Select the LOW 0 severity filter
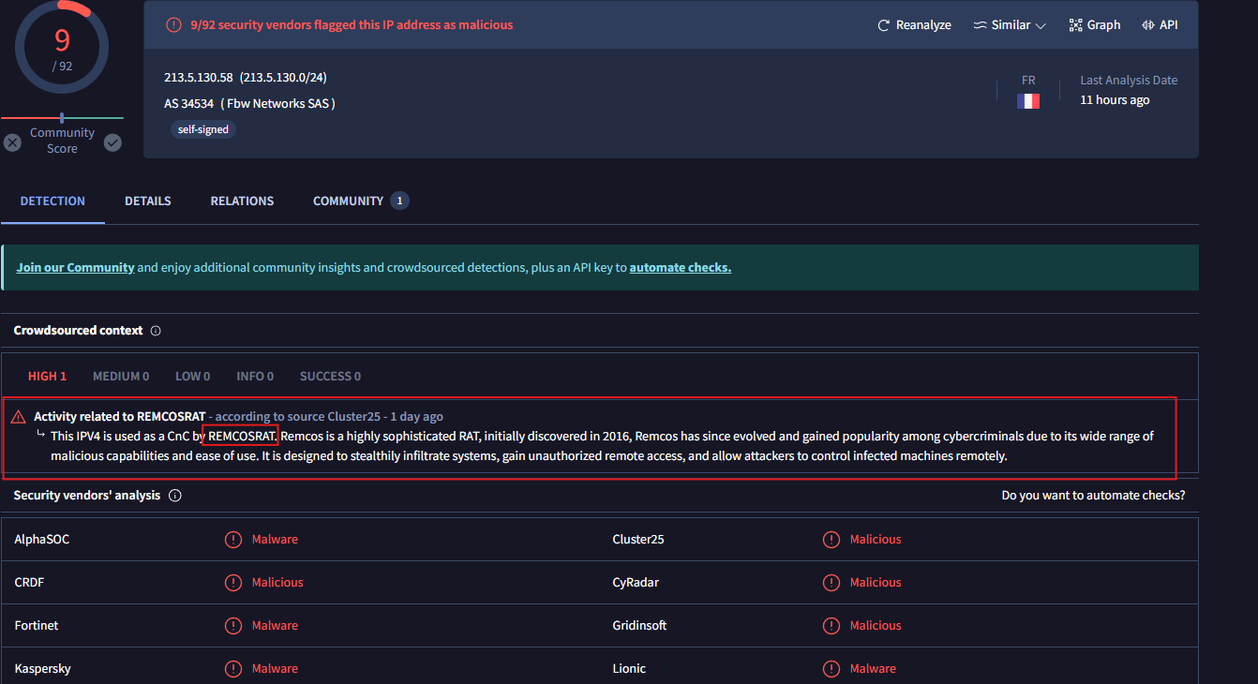The height and width of the screenshot is (684, 1258). 192,376
